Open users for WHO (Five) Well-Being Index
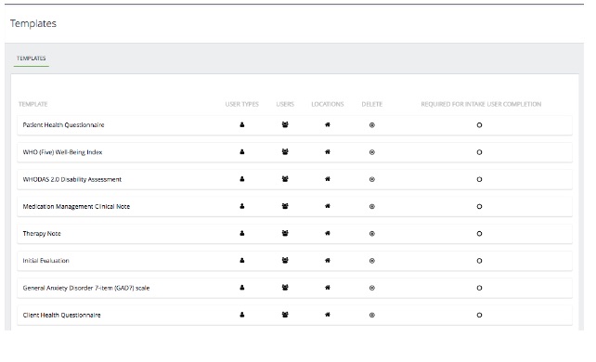Viewport: 596px width, 362px height. [x=285, y=151]
